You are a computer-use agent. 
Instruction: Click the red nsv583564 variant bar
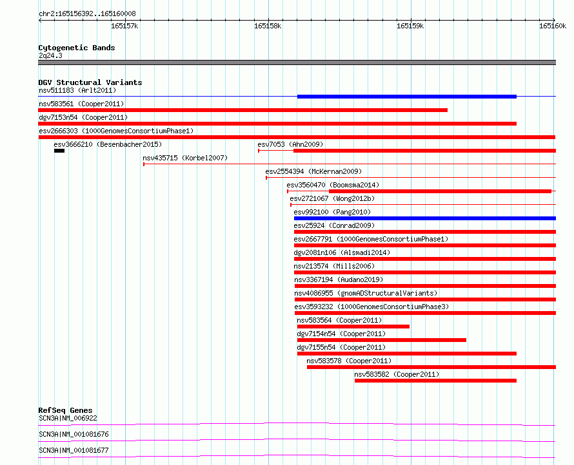pyautogui.click(x=353, y=327)
